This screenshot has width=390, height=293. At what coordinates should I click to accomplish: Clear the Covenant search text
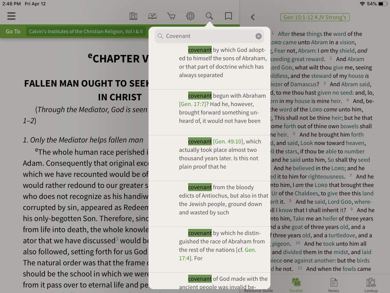(x=259, y=36)
